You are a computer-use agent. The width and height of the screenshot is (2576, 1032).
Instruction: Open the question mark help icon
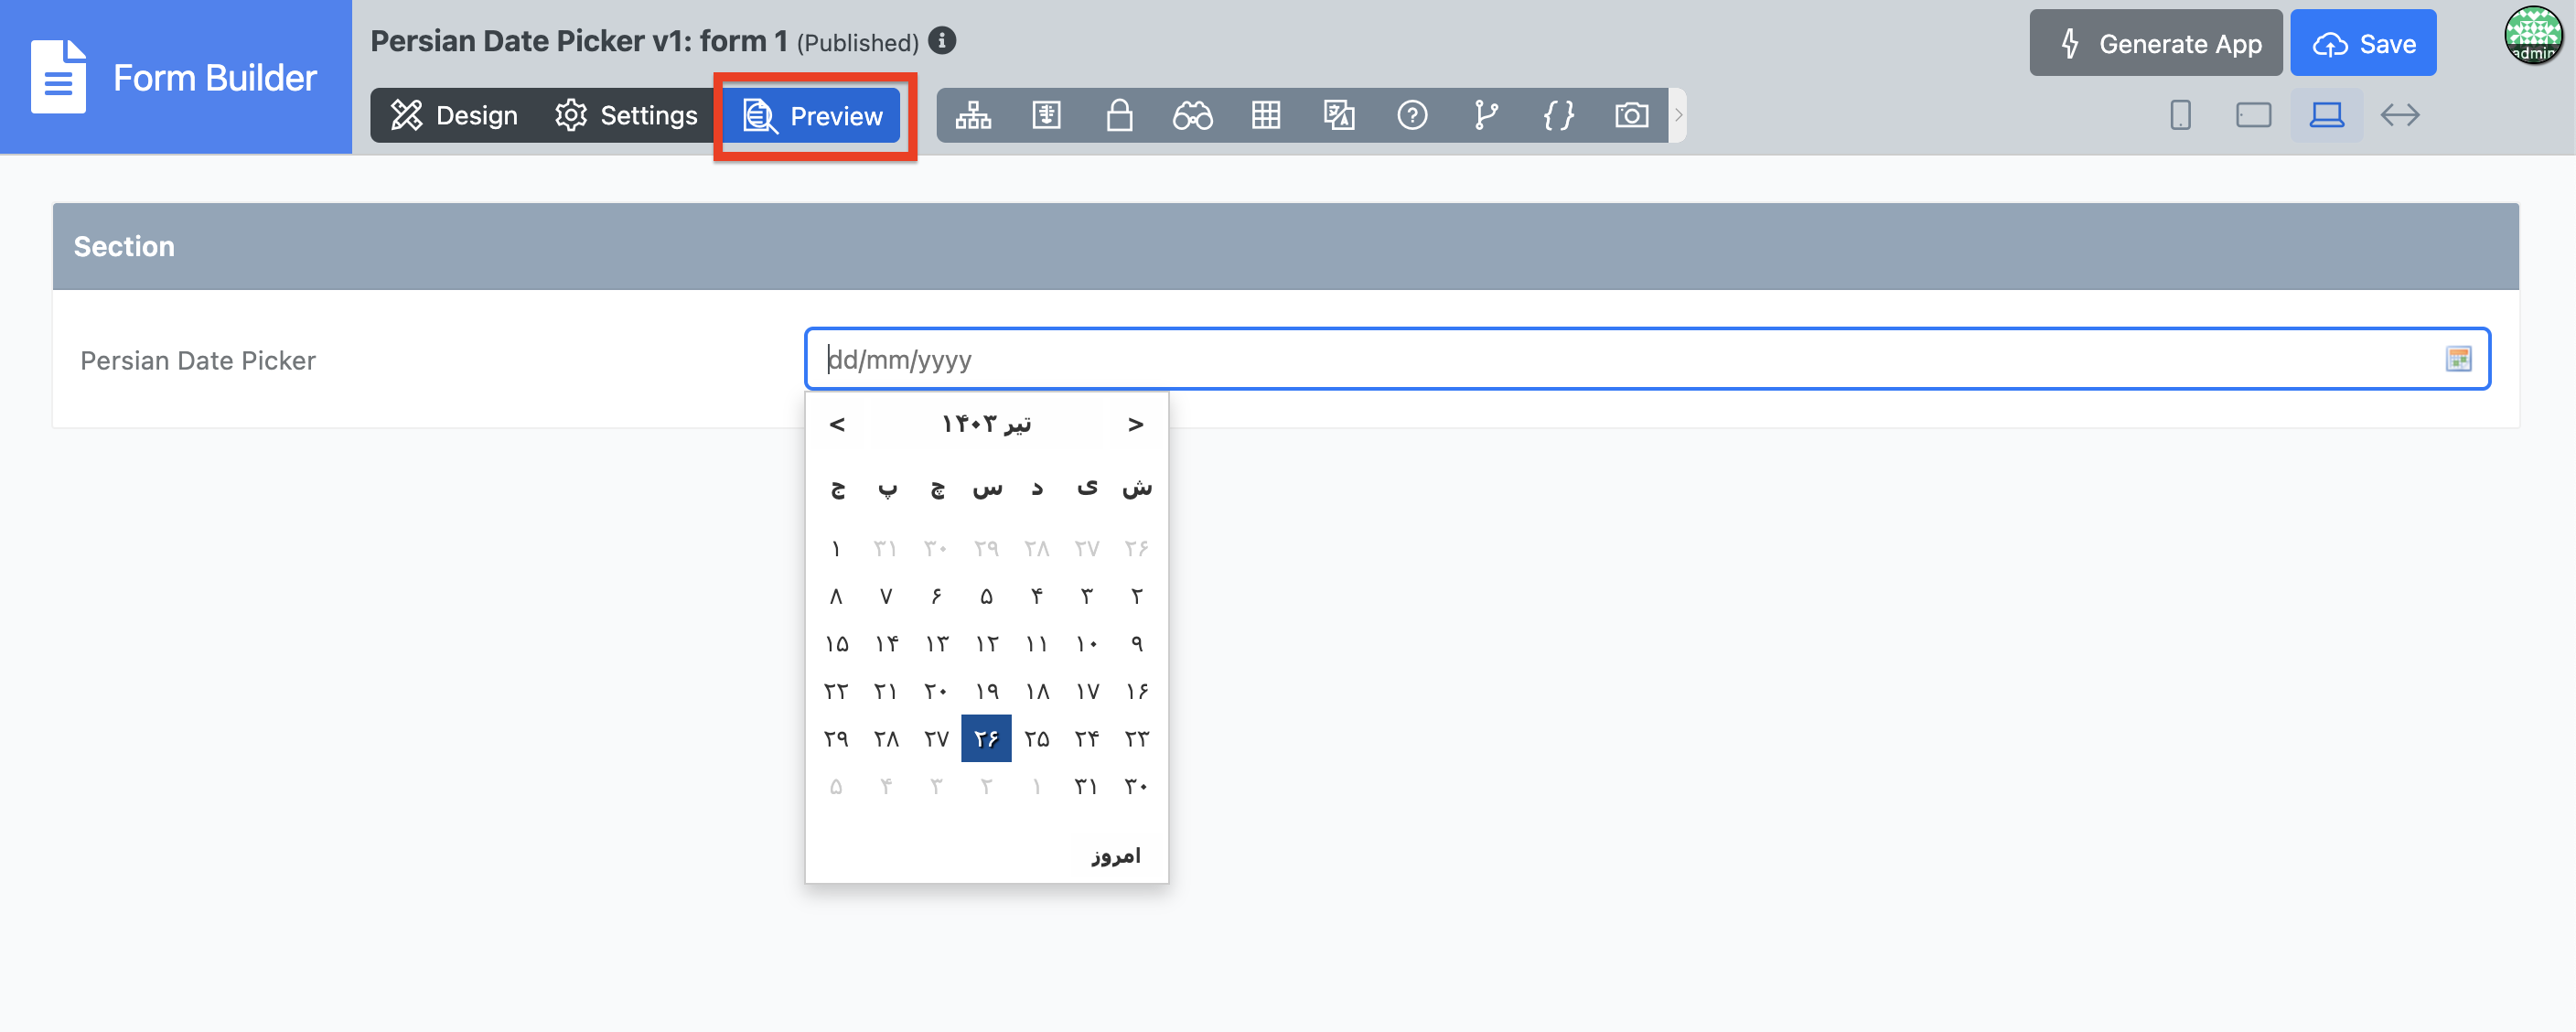(1411, 116)
